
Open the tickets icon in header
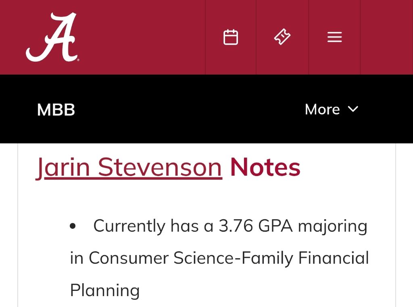coord(282,37)
